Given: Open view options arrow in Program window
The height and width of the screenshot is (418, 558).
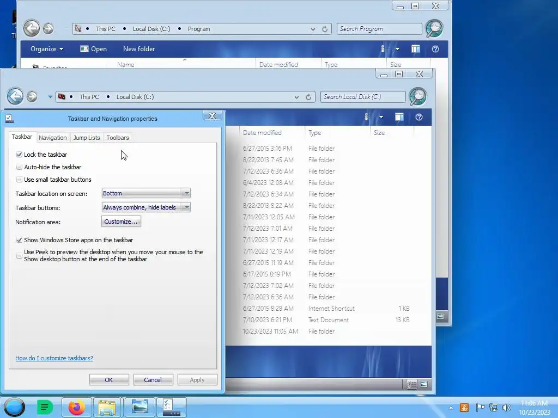Looking at the screenshot, I should point(397,49).
